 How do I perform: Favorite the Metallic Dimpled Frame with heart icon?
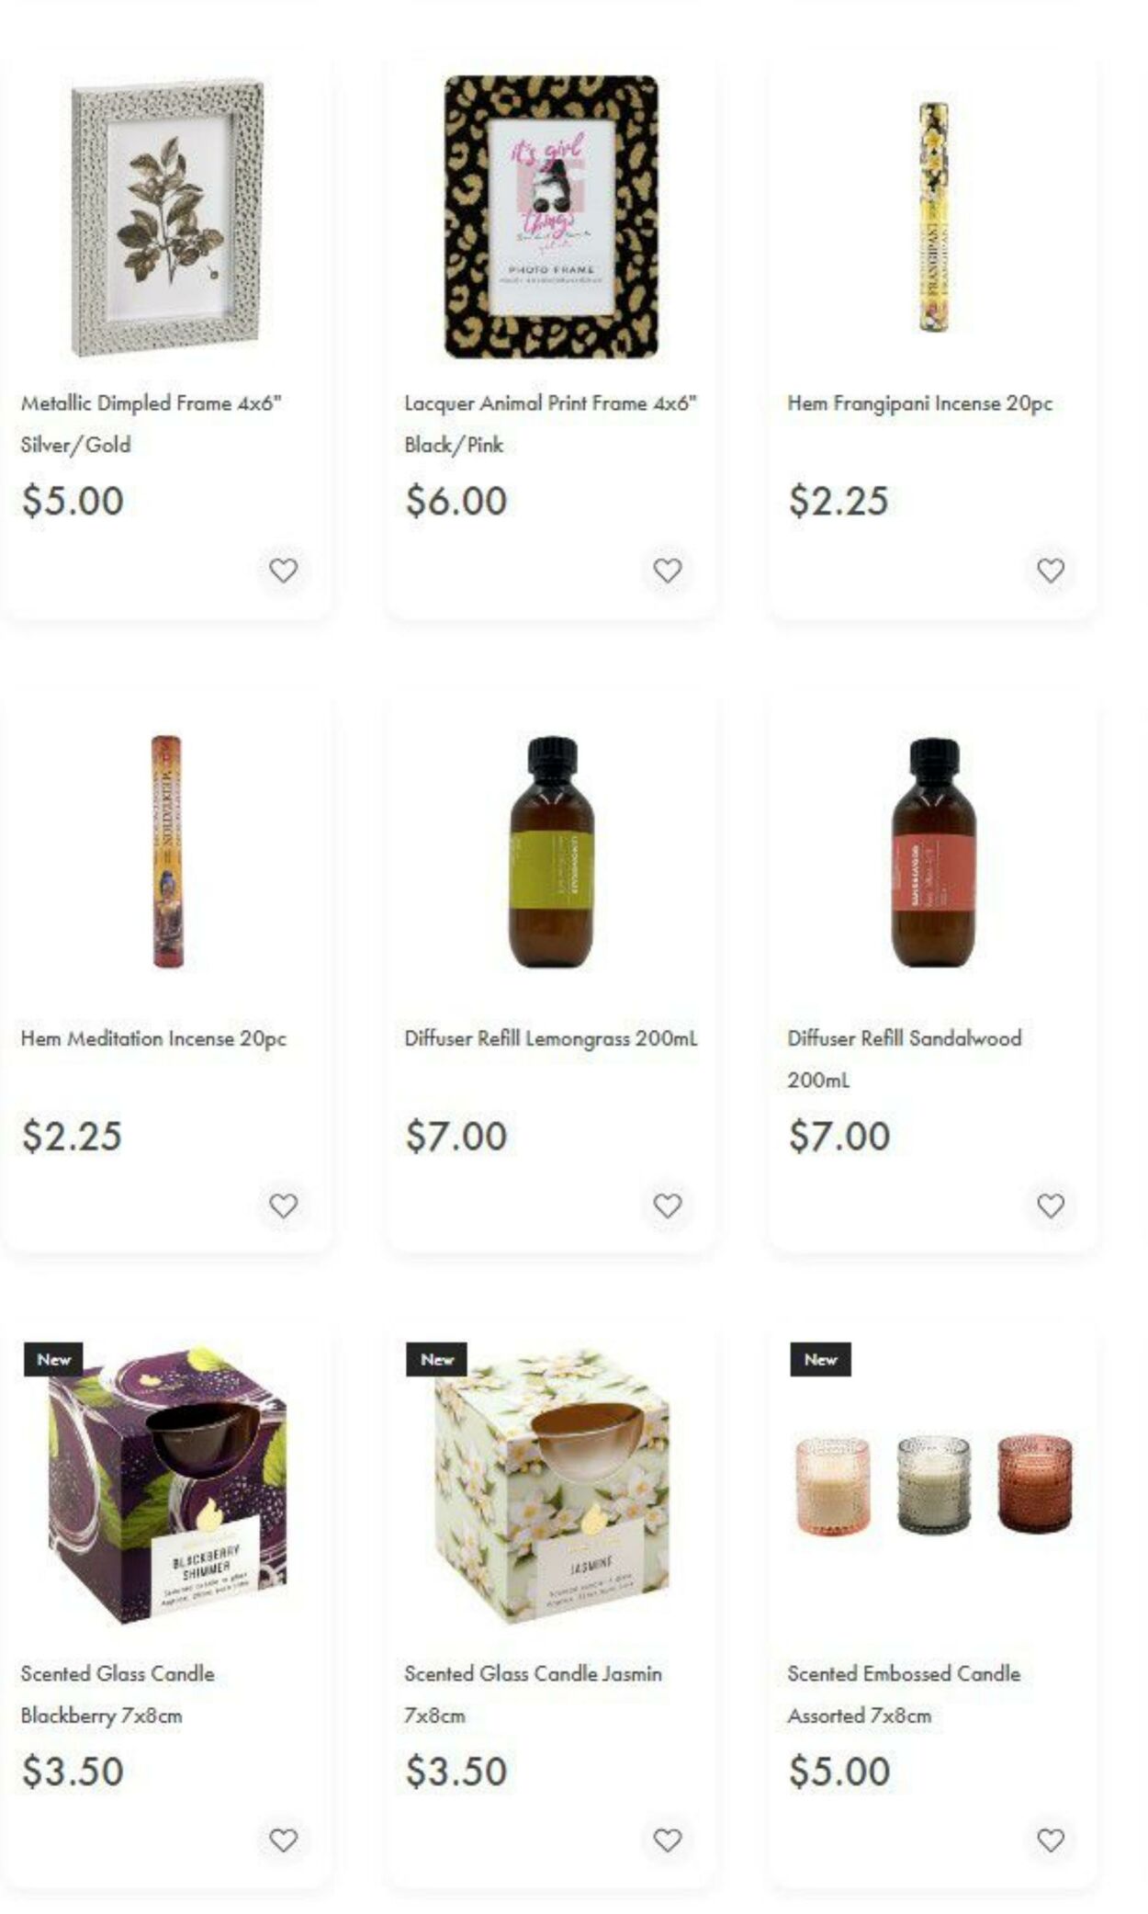[x=284, y=571]
